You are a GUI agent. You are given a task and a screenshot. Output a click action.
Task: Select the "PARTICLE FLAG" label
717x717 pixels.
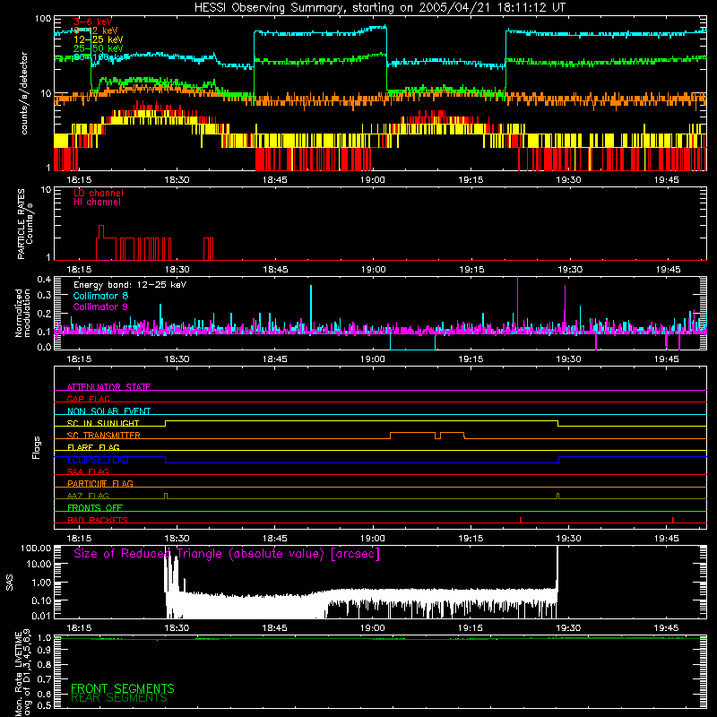coord(100,483)
